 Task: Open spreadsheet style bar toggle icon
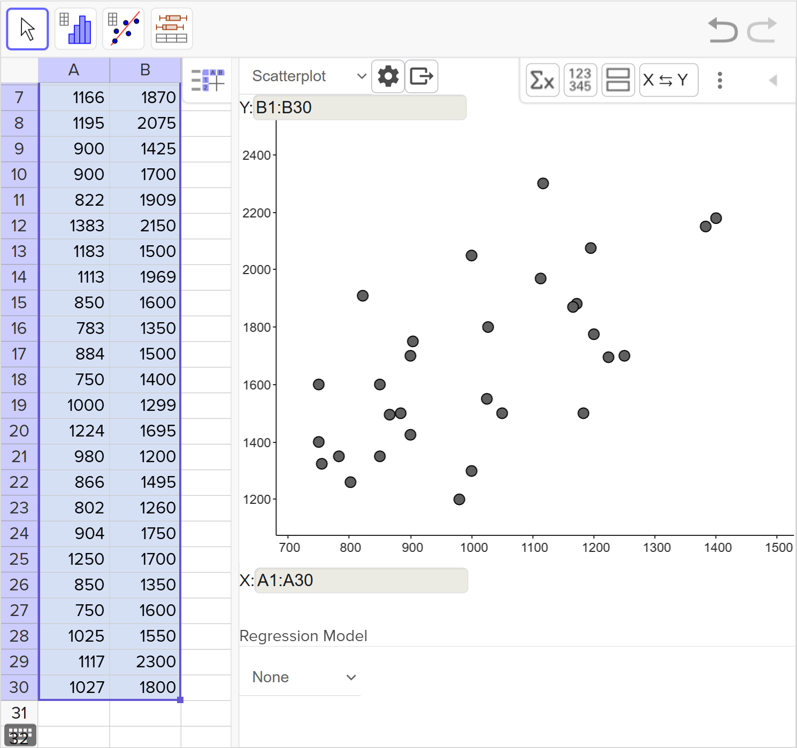pyautogui.click(x=208, y=80)
